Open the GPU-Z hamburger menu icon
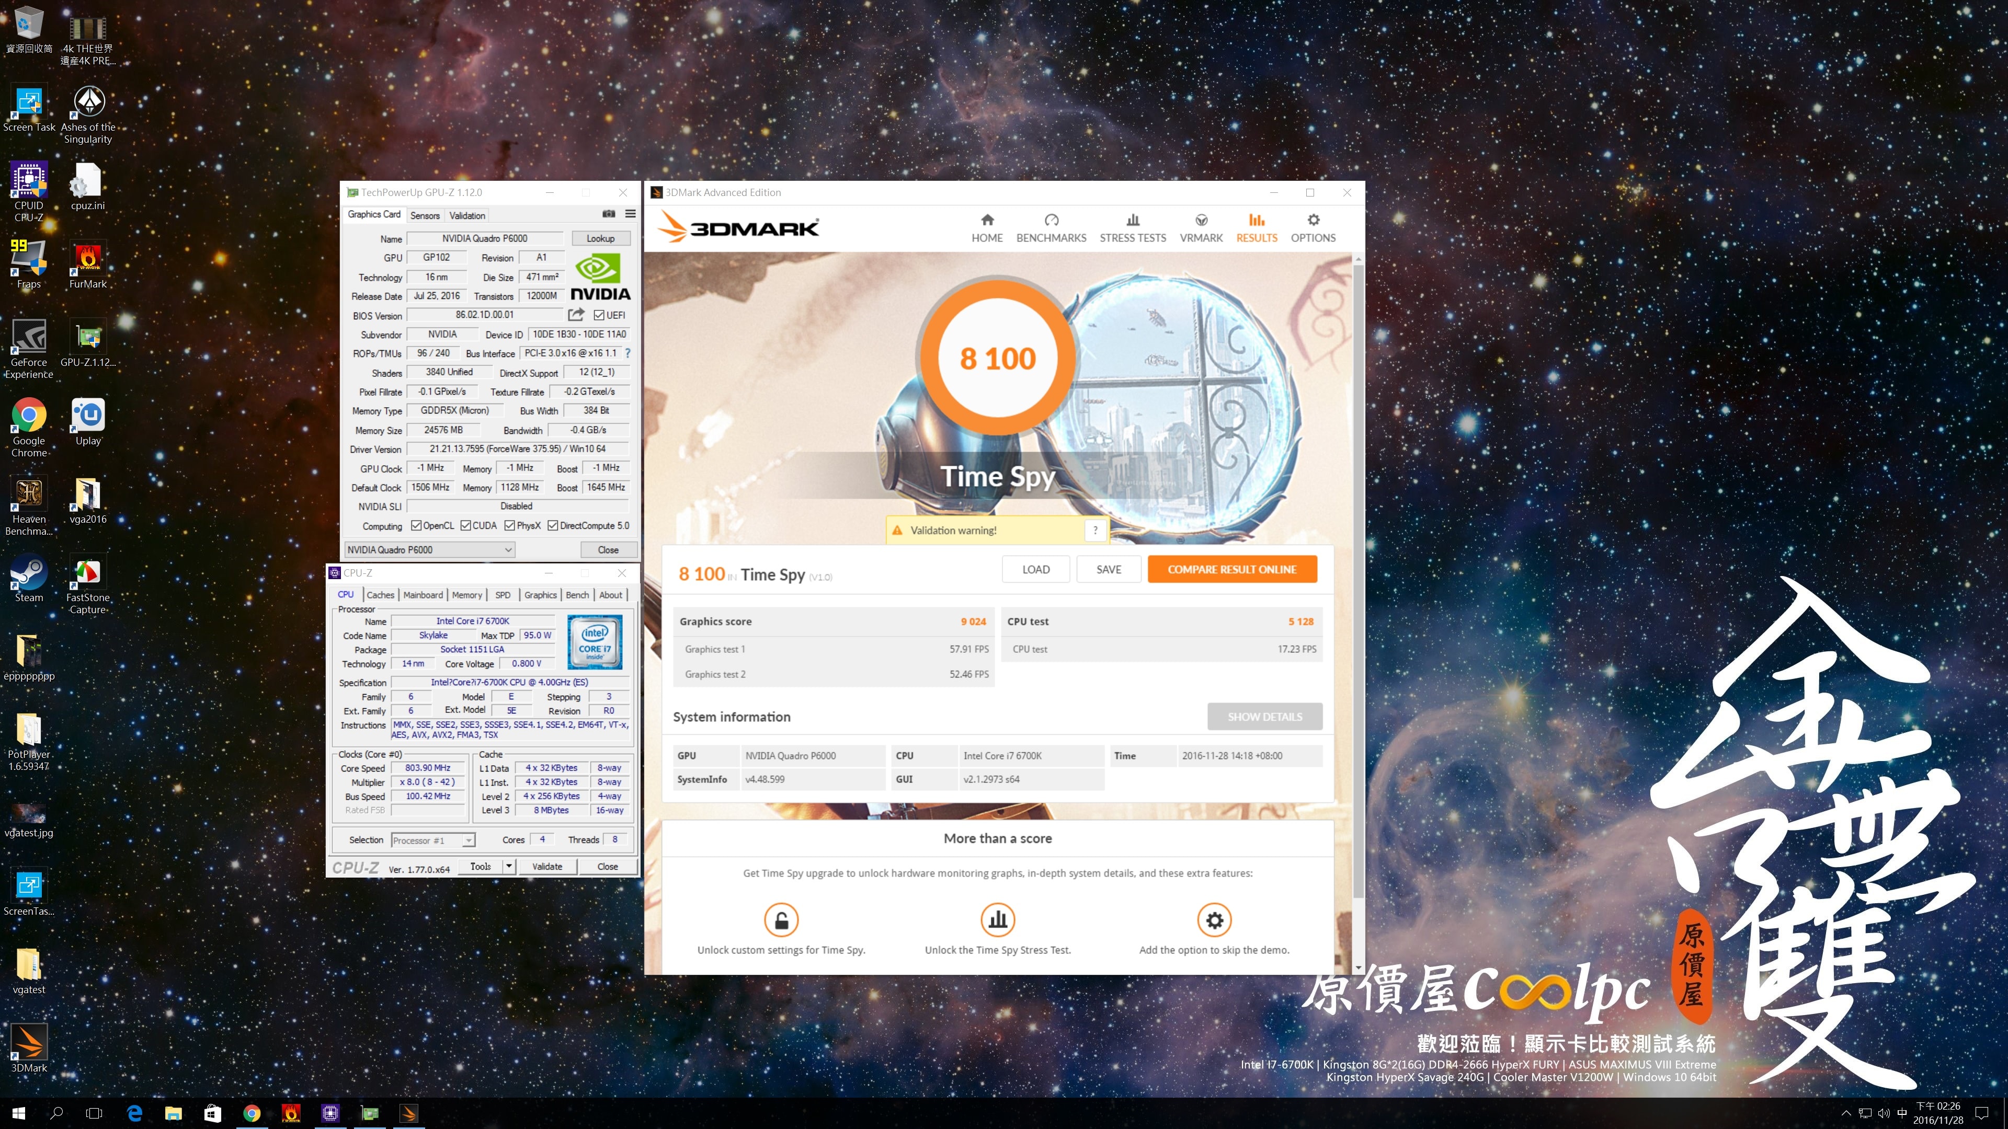 tap(630, 213)
